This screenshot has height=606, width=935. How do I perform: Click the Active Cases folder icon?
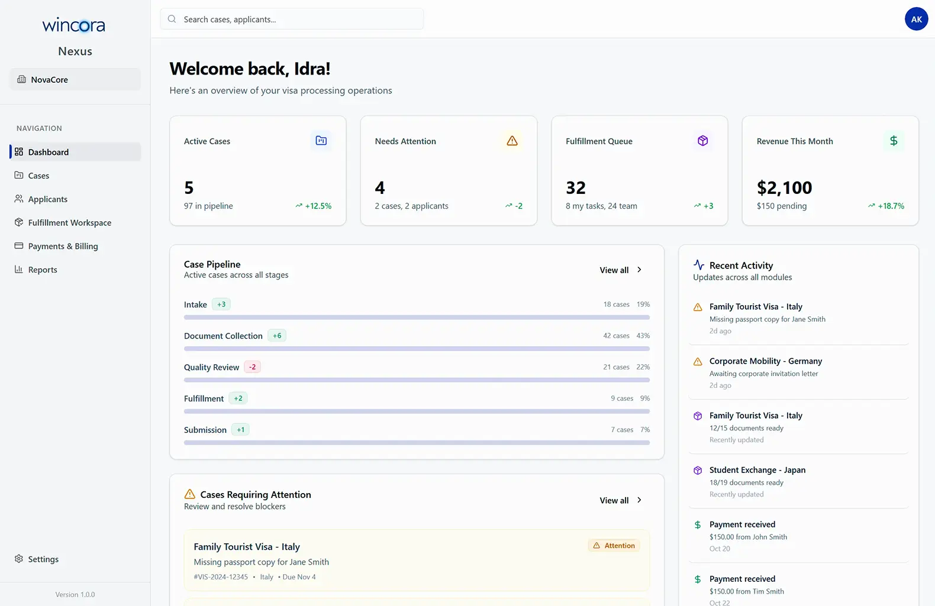(x=321, y=141)
